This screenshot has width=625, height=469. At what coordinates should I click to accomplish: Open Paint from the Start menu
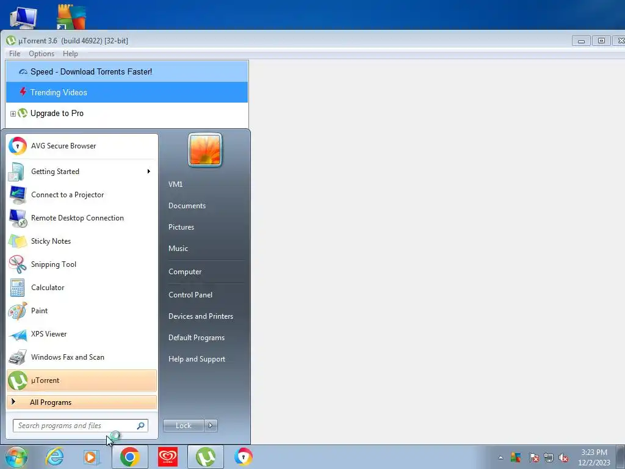(82, 311)
